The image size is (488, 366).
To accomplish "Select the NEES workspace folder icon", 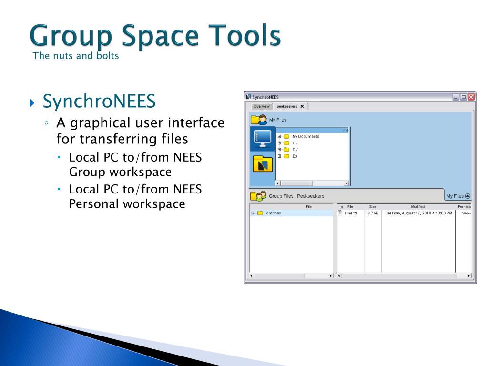I will [x=263, y=164].
